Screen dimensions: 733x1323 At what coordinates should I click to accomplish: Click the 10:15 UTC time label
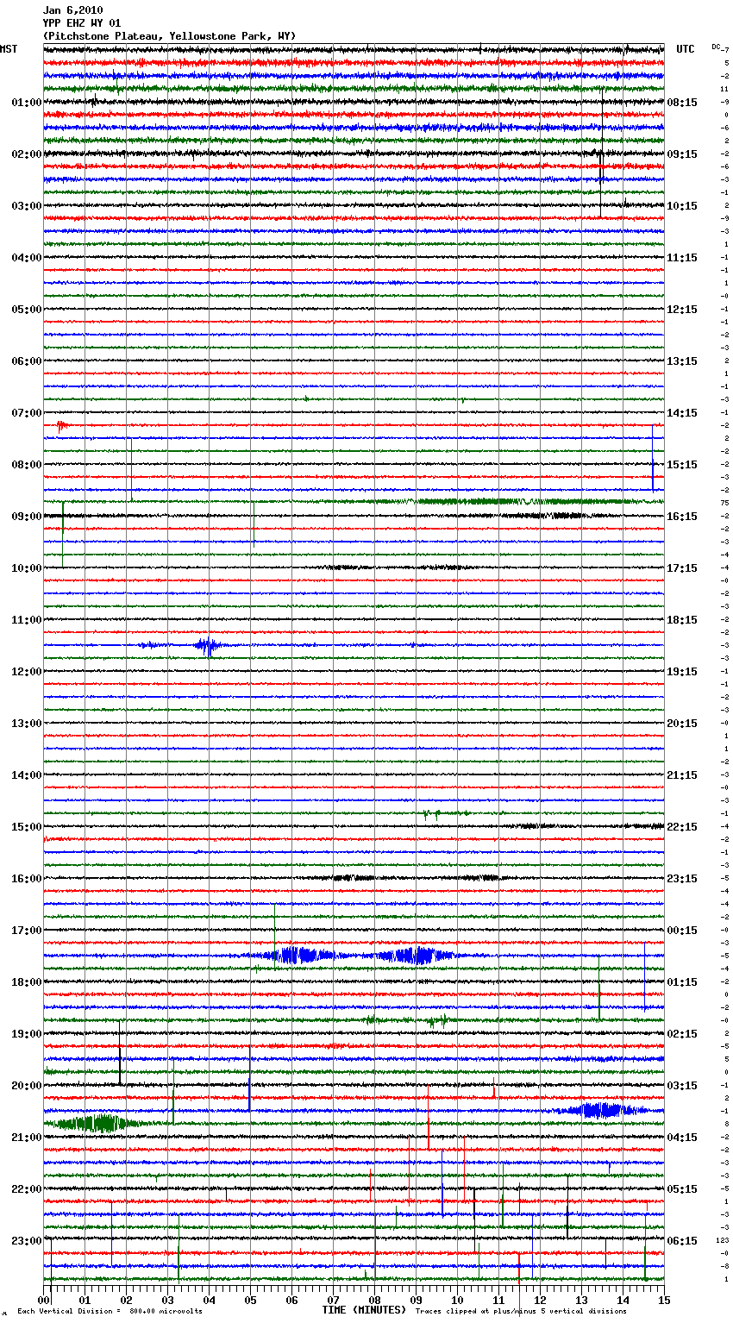click(682, 206)
